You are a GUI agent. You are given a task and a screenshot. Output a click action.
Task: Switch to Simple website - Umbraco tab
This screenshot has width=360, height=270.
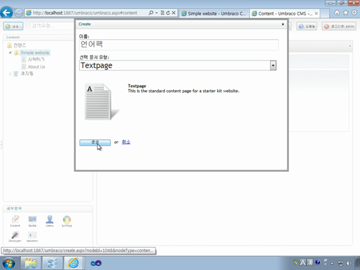(x=214, y=13)
